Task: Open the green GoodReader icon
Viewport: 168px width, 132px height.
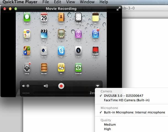Action: tap(78, 67)
